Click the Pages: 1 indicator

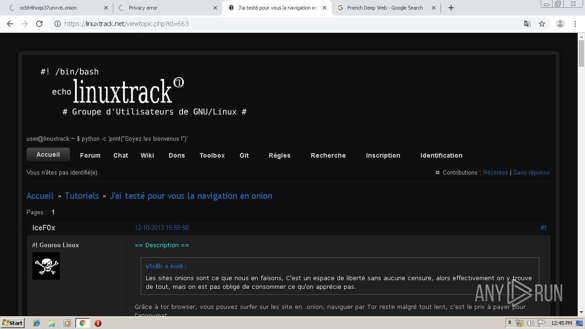coord(41,212)
